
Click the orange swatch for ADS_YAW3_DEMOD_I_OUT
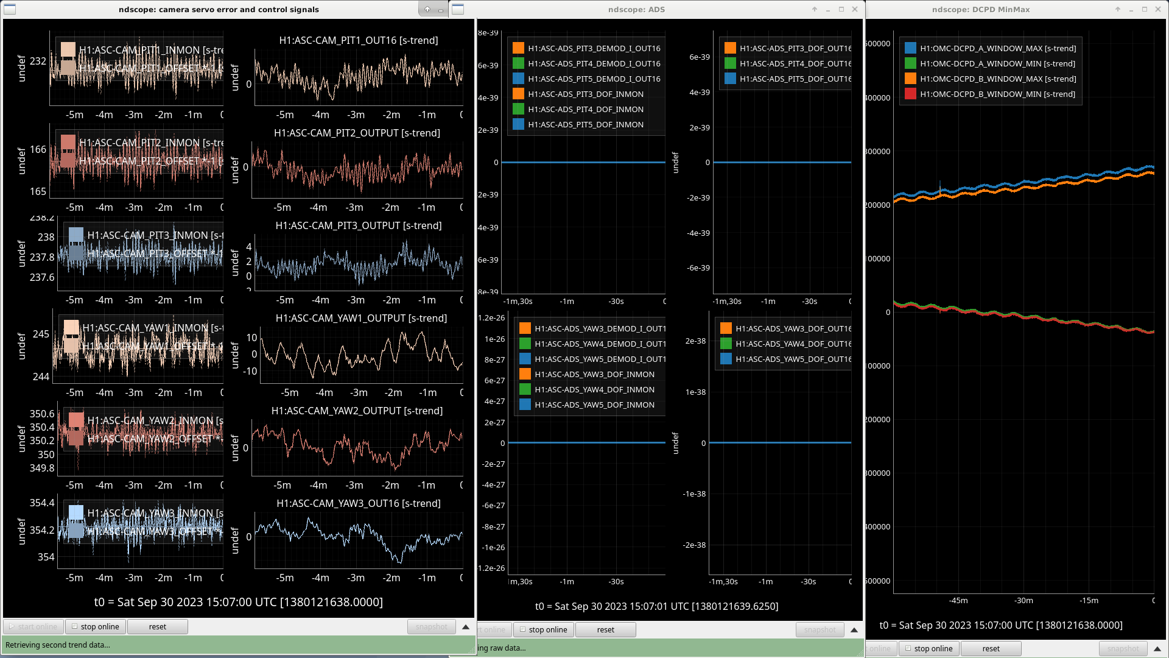click(525, 328)
